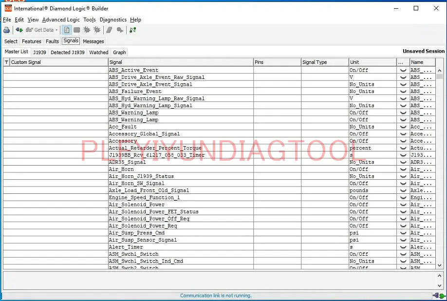
Task: Open the Edit menu
Action: tap(19, 19)
